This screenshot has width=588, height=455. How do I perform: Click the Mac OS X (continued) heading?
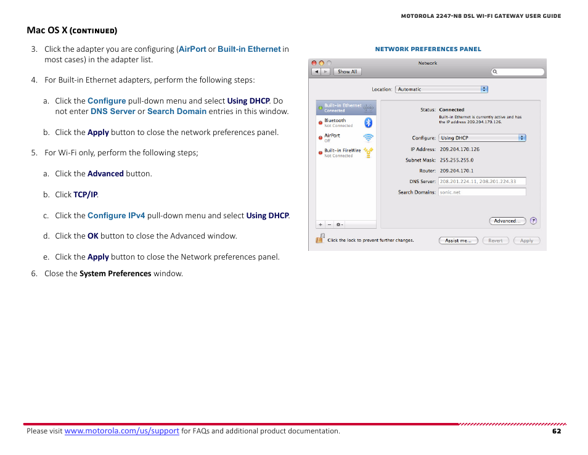[x=72, y=30]
